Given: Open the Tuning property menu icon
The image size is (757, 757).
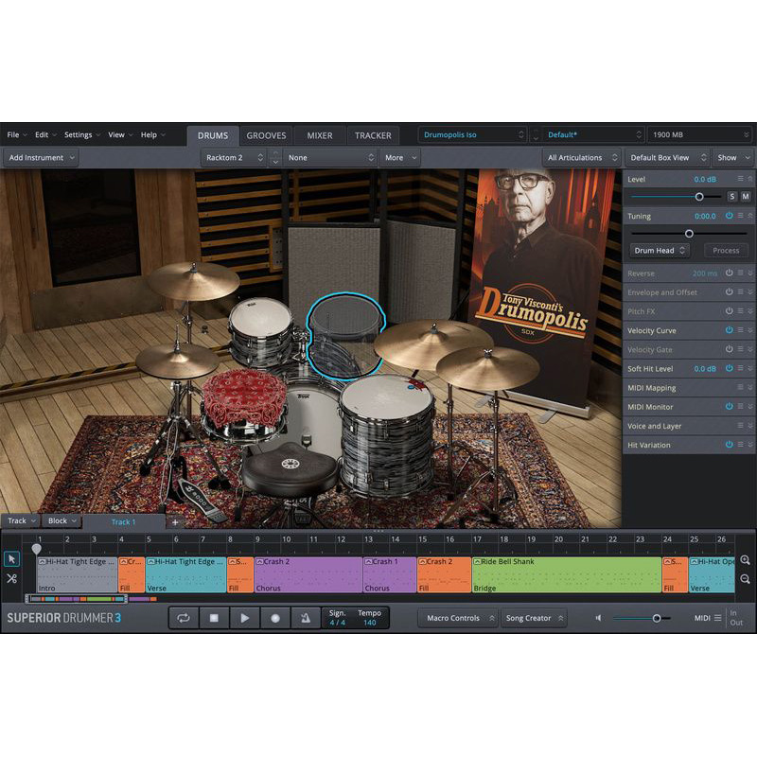Looking at the screenshot, I should pos(741,216).
